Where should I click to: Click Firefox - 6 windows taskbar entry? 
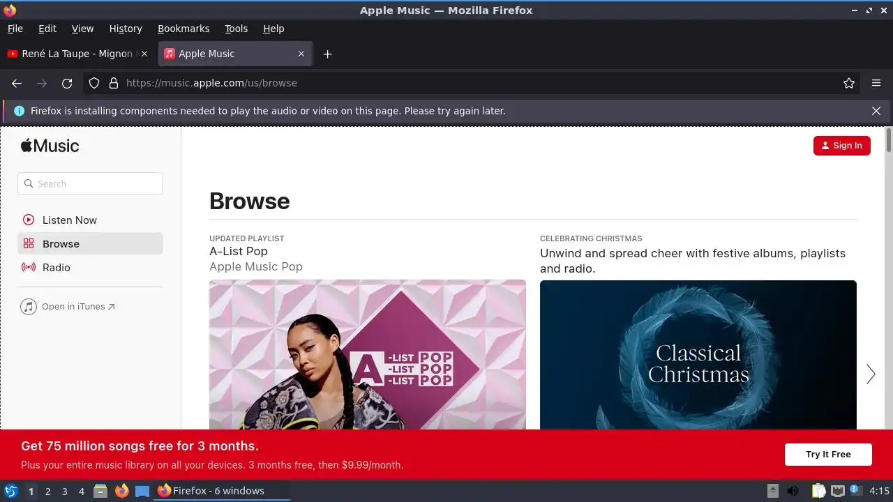(222, 491)
